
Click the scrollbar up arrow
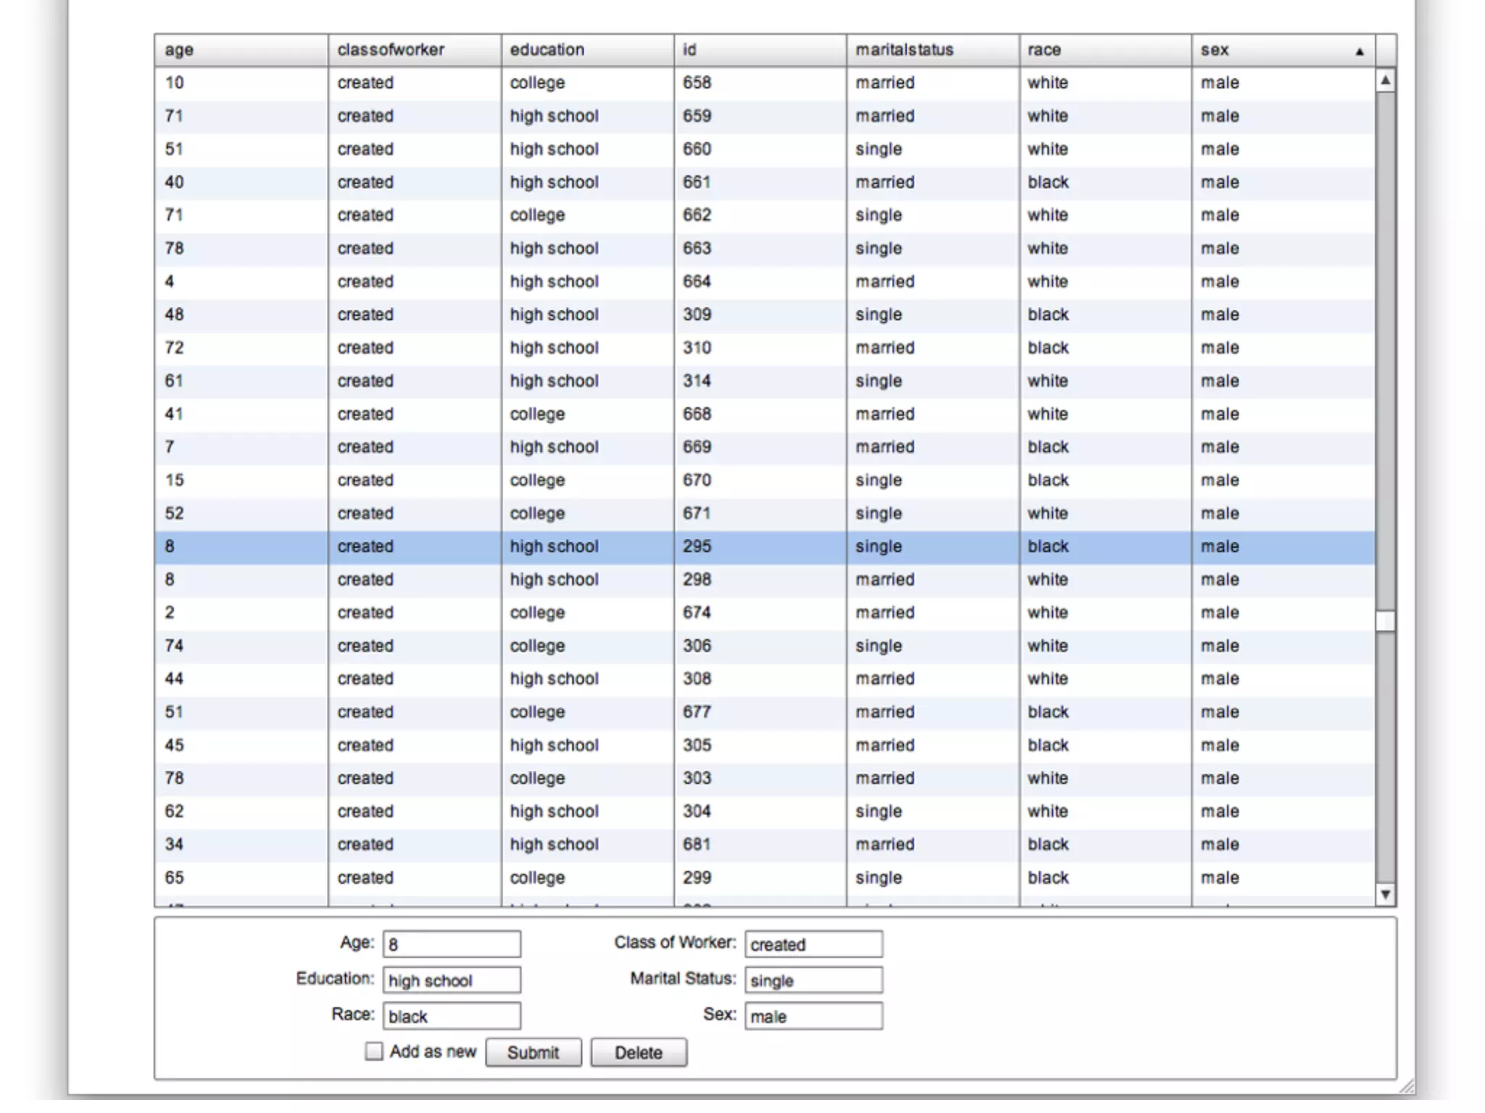(x=1385, y=80)
